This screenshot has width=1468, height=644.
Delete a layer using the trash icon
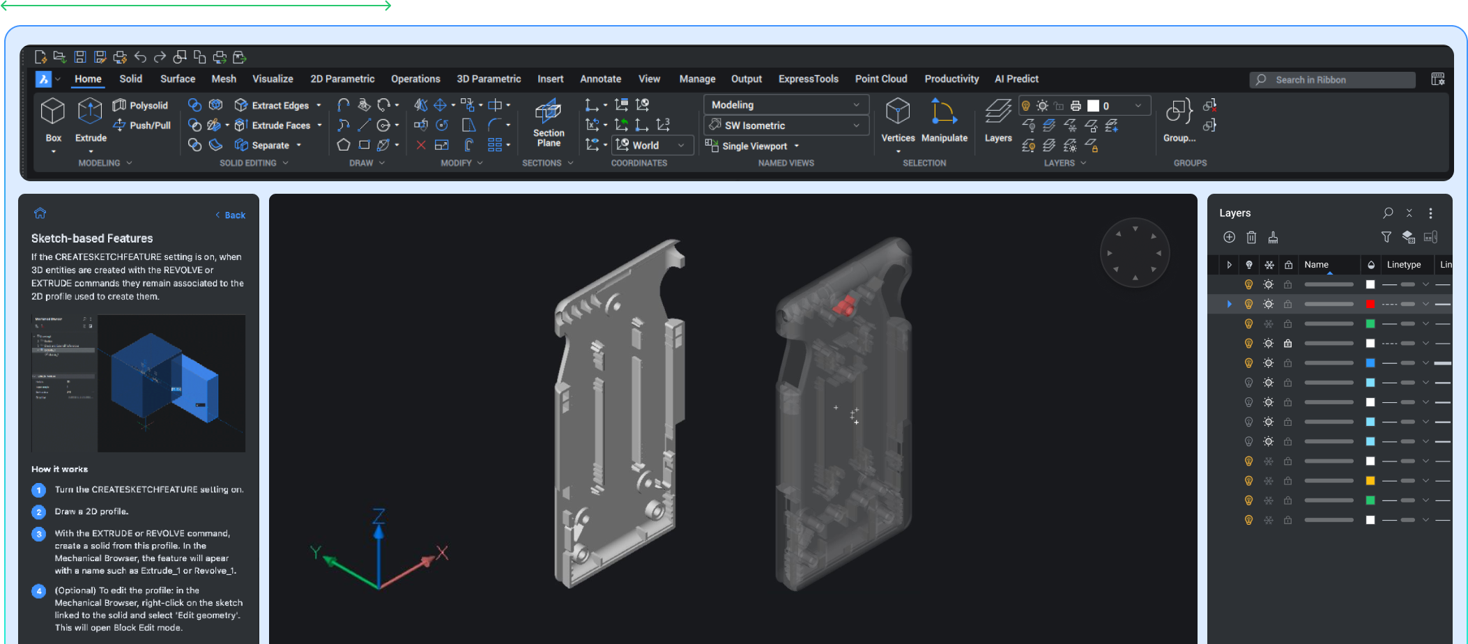point(1251,237)
